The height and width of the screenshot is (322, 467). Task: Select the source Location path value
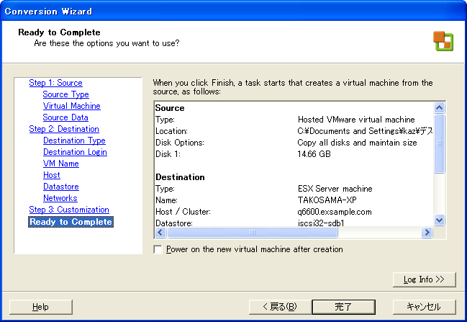pos(365,131)
